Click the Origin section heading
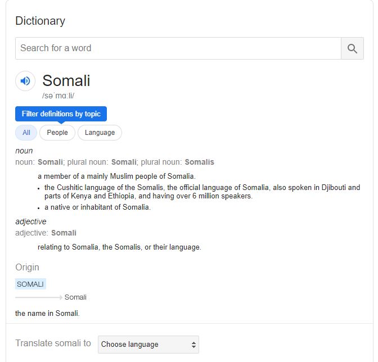 27,268
